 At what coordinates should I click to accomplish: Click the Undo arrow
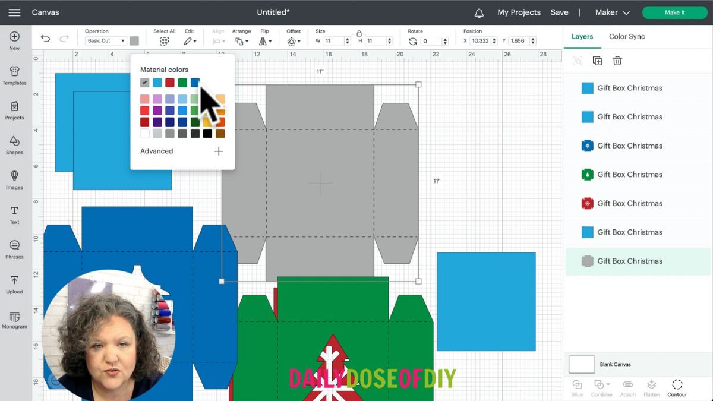tap(45, 39)
